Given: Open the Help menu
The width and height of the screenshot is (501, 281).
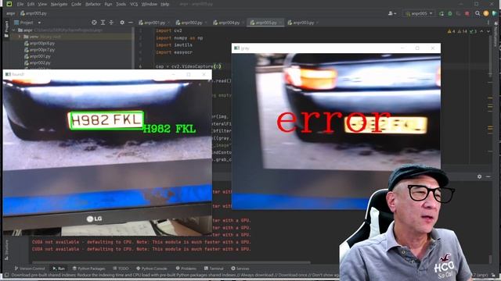Looking at the screenshot, I should point(165,4).
